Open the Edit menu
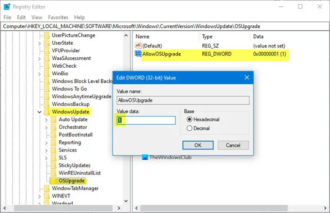Viewport: 330px width, 213px height. tap(21, 17)
